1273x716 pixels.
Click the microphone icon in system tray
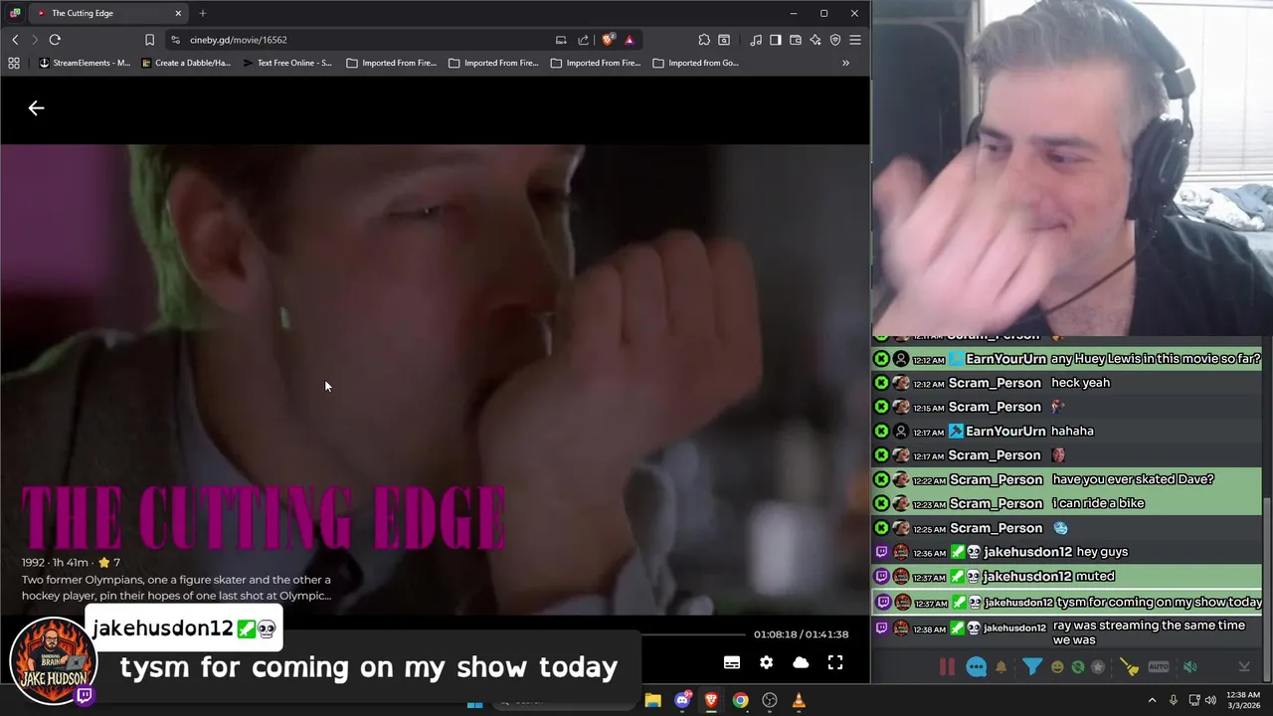pyautogui.click(x=1174, y=701)
